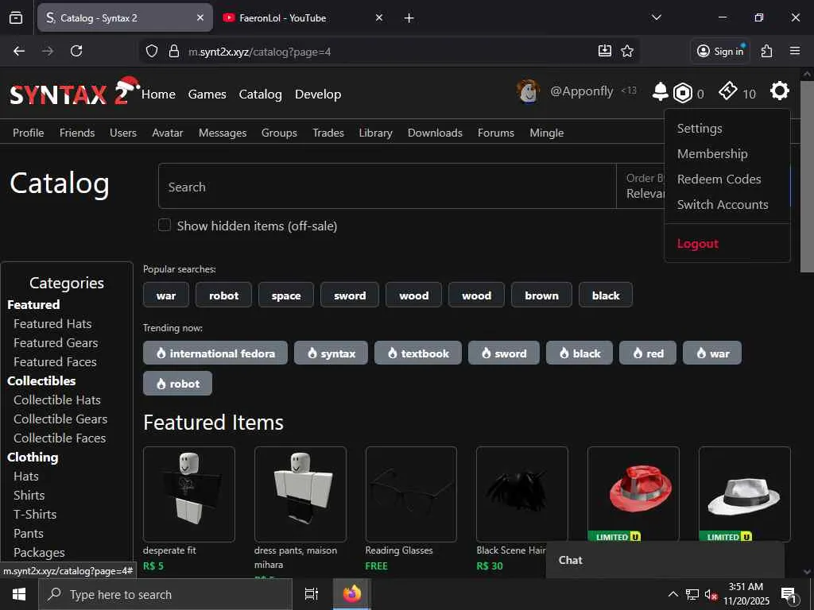Open T-Shirts category
The image size is (814, 610).
point(35,514)
